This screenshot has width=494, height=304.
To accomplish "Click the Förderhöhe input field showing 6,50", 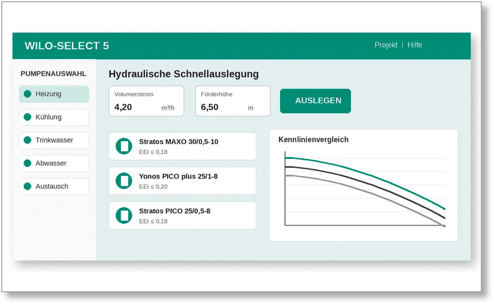I will (233, 101).
